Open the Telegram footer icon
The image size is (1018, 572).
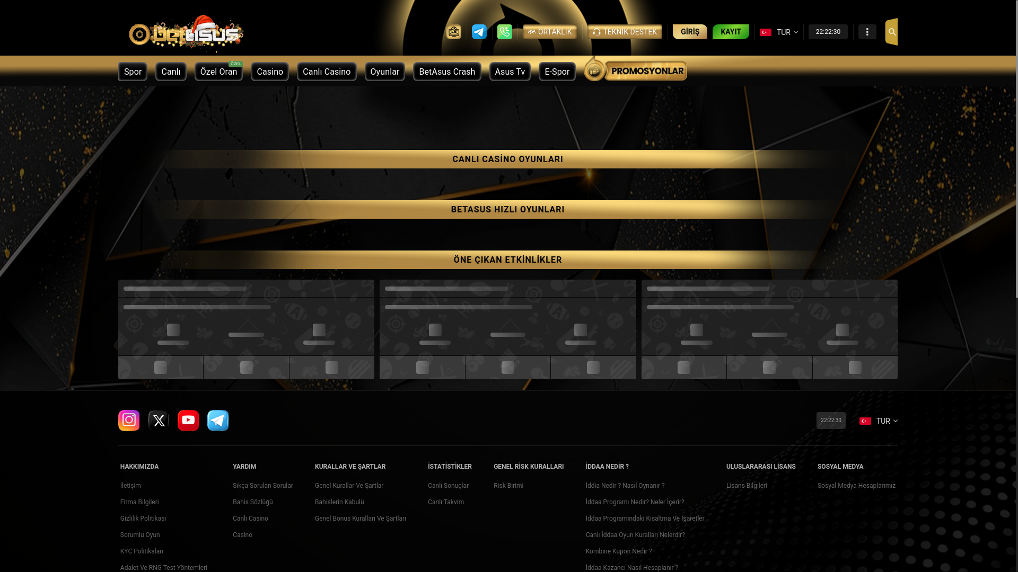point(218,421)
